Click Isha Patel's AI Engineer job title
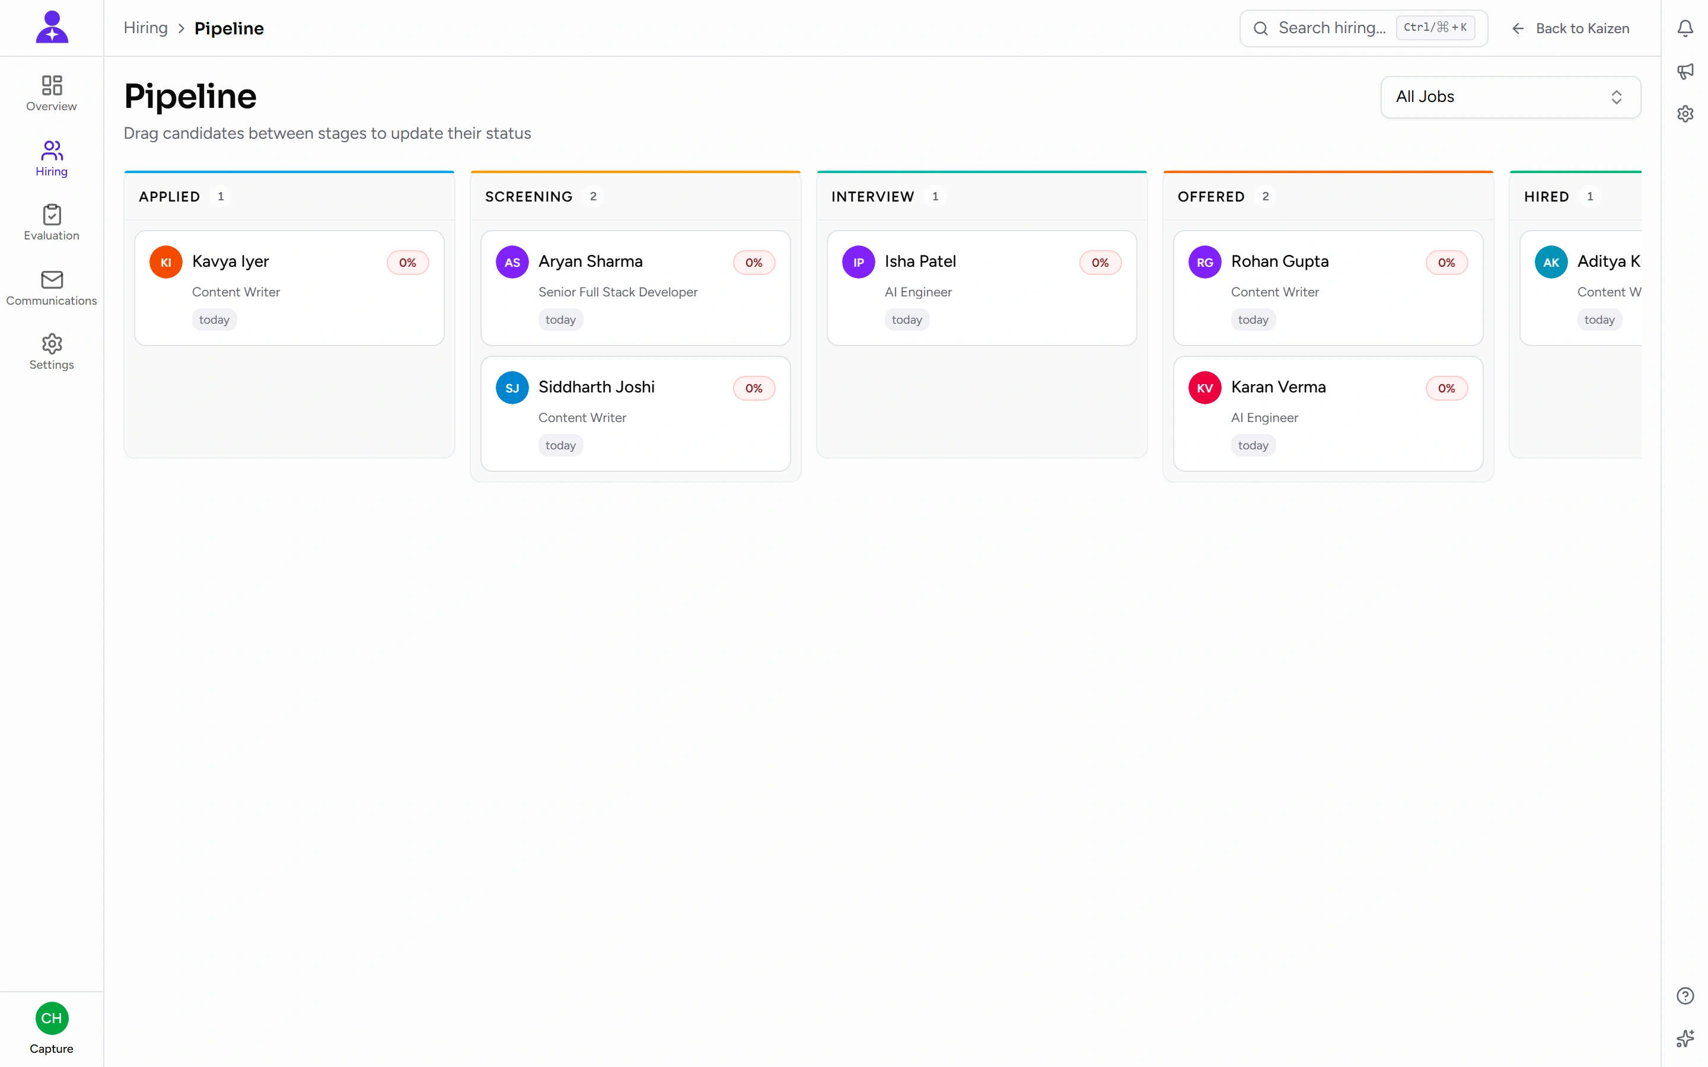This screenshot has width=1708, height=1067. 918,292
